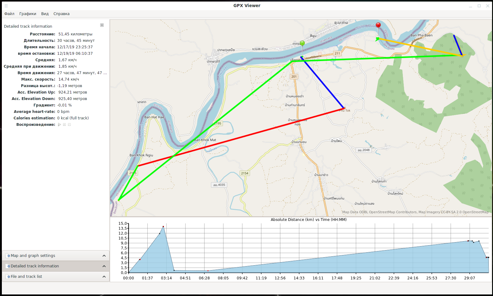Open the Графики menu

(28, 14)
